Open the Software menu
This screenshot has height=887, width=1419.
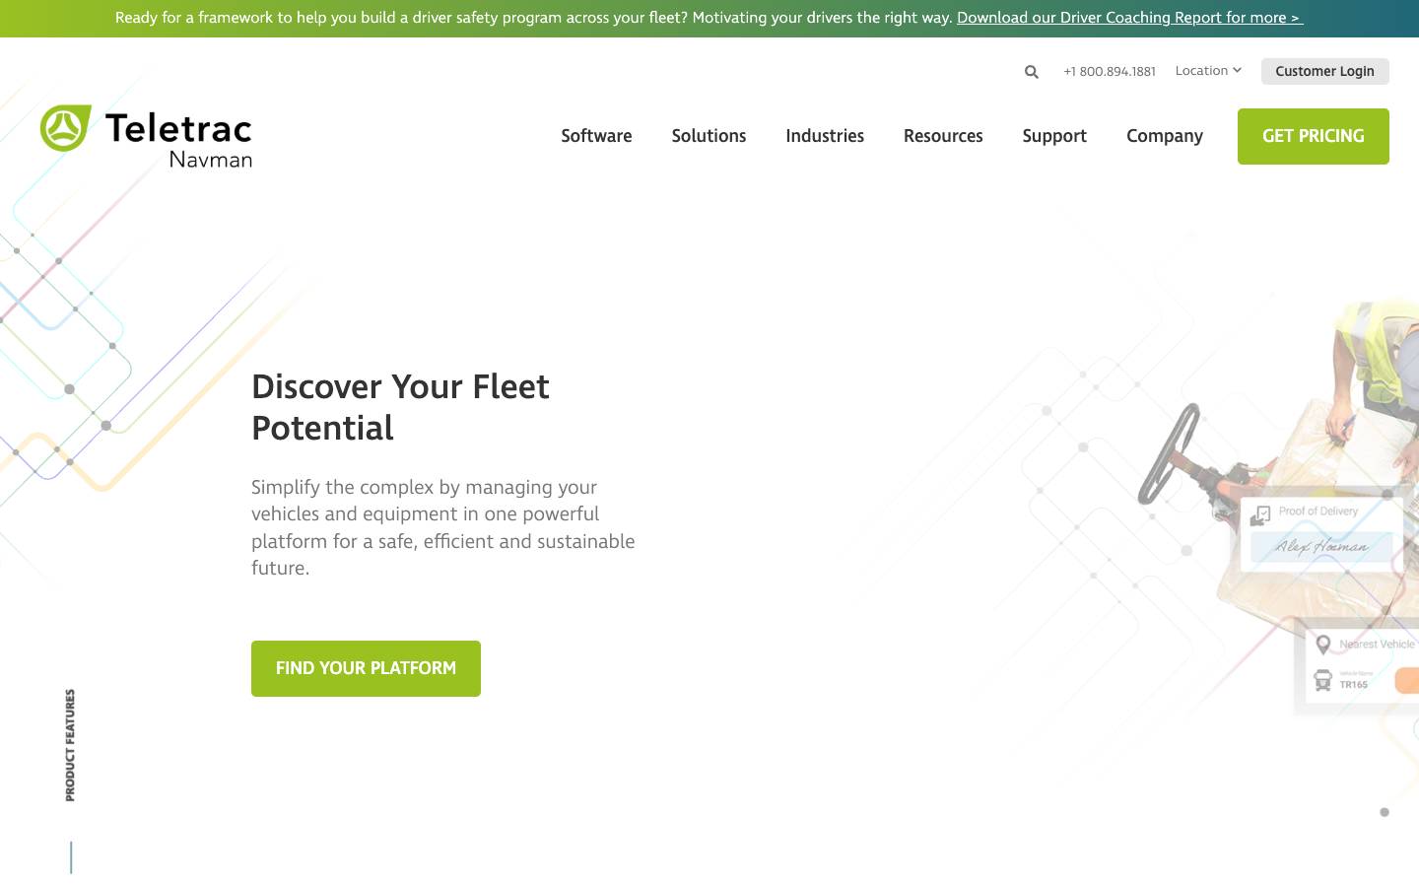click(x=596, y=136)
